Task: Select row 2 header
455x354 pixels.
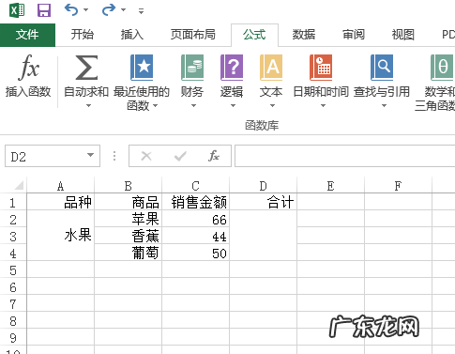Action: (13, 220)
